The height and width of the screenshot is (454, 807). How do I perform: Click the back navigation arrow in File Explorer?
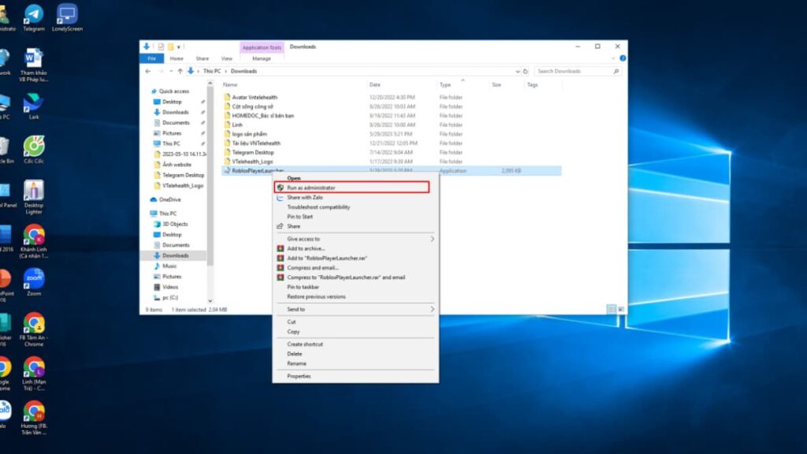coord(149,71)
